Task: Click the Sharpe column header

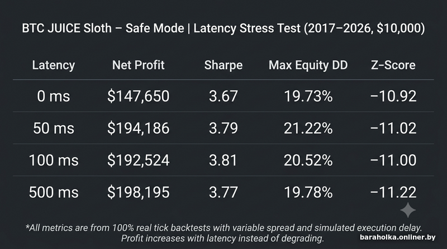Action: pos(223,65)
